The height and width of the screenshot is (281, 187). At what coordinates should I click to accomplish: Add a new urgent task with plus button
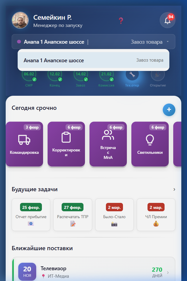pos(169,110)
